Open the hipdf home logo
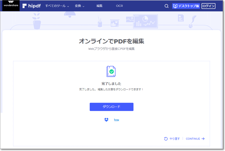The image size is (225, 151). click(31, 6)
